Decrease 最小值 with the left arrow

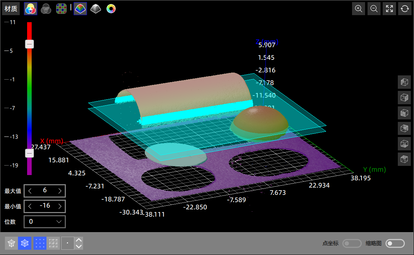coord(30,206)
